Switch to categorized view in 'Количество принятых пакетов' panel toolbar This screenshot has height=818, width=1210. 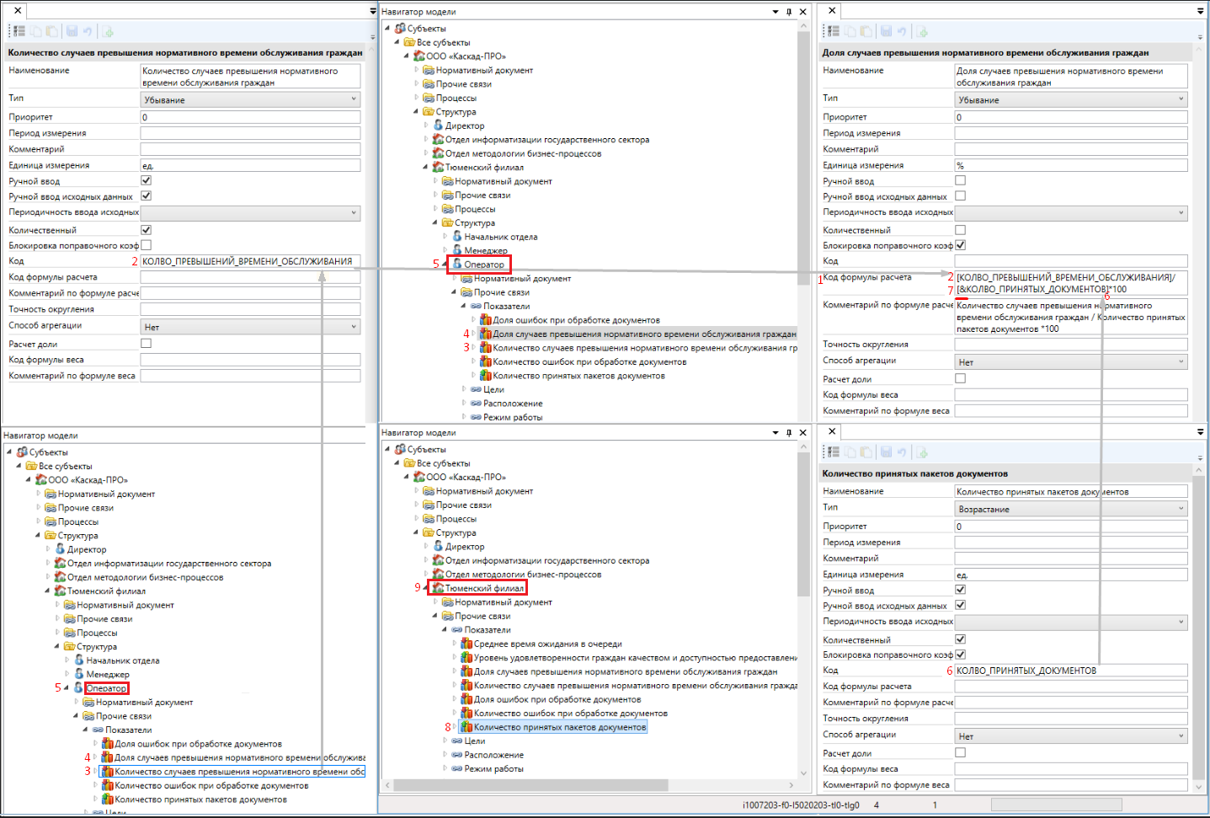click(834, 452)
